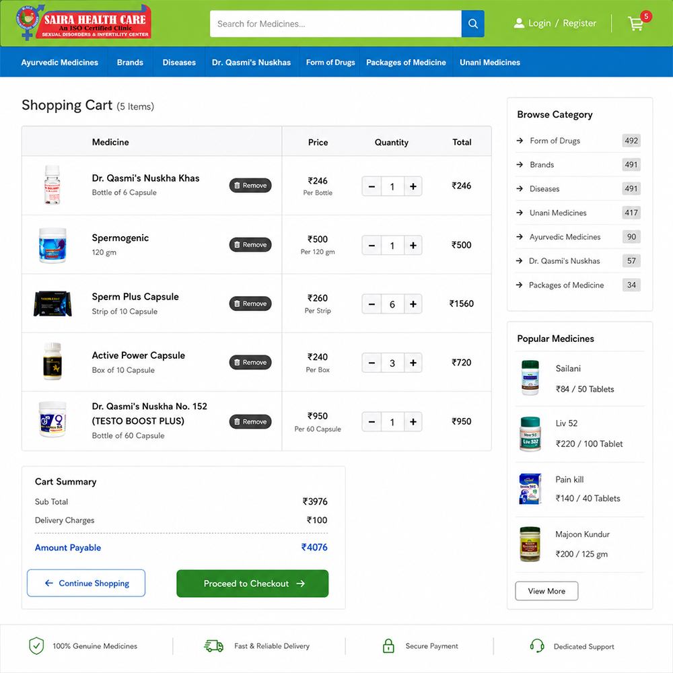Decrease quantity of Dr. Qasmi's Nuskha Khas
The height and width of the screenshot is (673, 673).
point(371,186)
